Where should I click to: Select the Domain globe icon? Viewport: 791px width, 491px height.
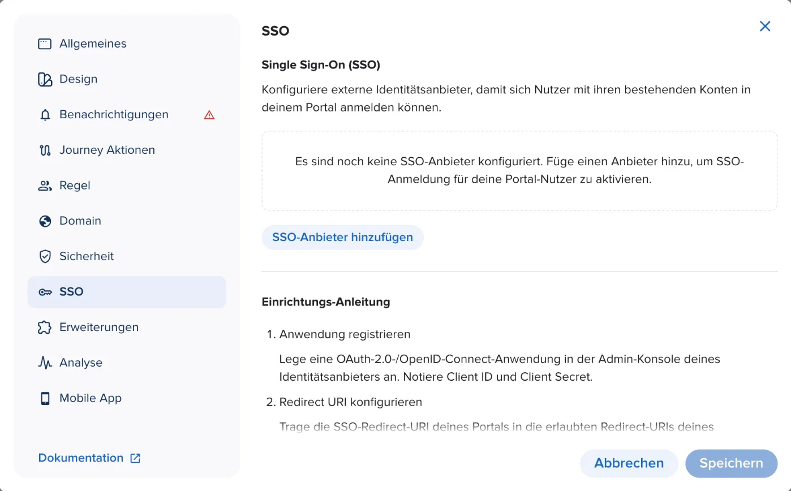[45, 221]
